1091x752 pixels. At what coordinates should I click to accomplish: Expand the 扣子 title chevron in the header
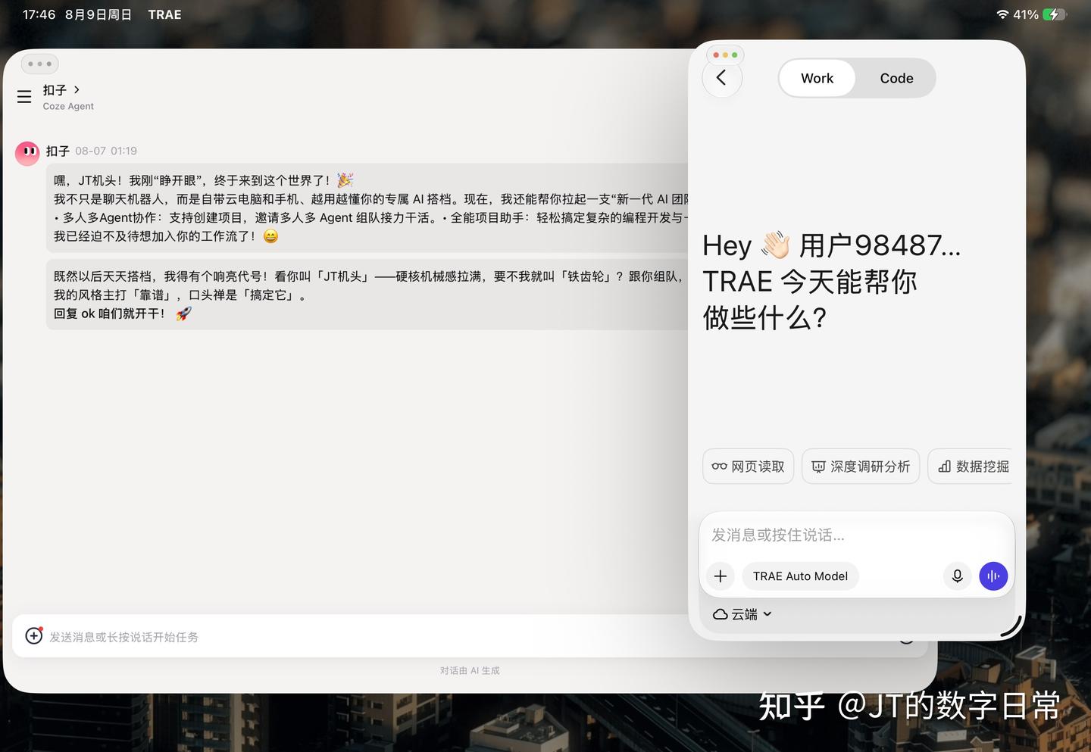coord(77,89)
